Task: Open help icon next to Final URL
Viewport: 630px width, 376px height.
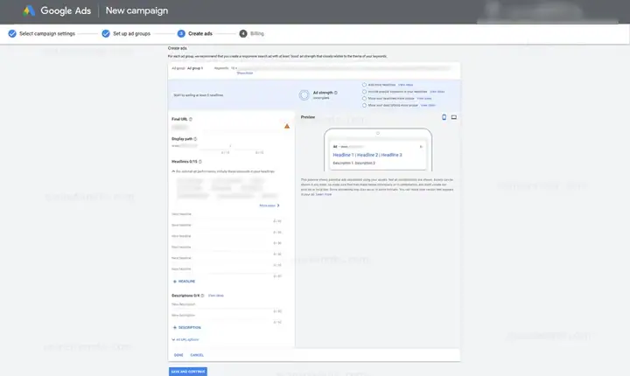Action: pos(191,119)
